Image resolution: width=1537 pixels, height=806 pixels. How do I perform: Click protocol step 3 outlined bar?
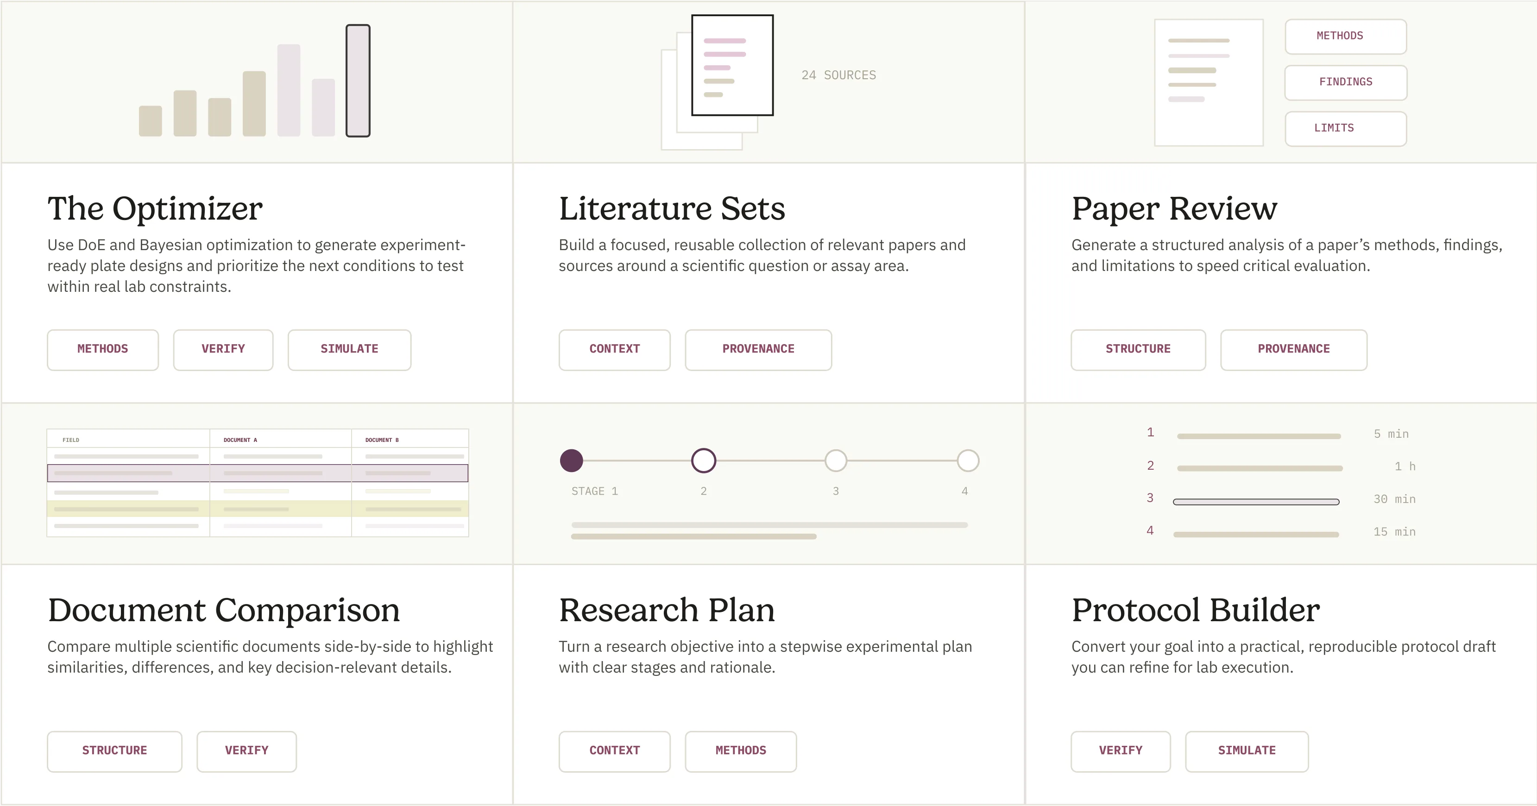click(1256, 502)
